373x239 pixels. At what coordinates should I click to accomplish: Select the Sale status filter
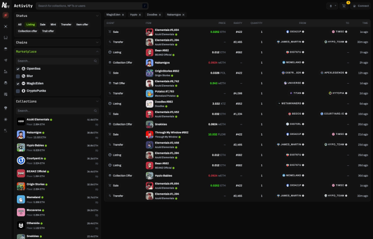point(43,24)
